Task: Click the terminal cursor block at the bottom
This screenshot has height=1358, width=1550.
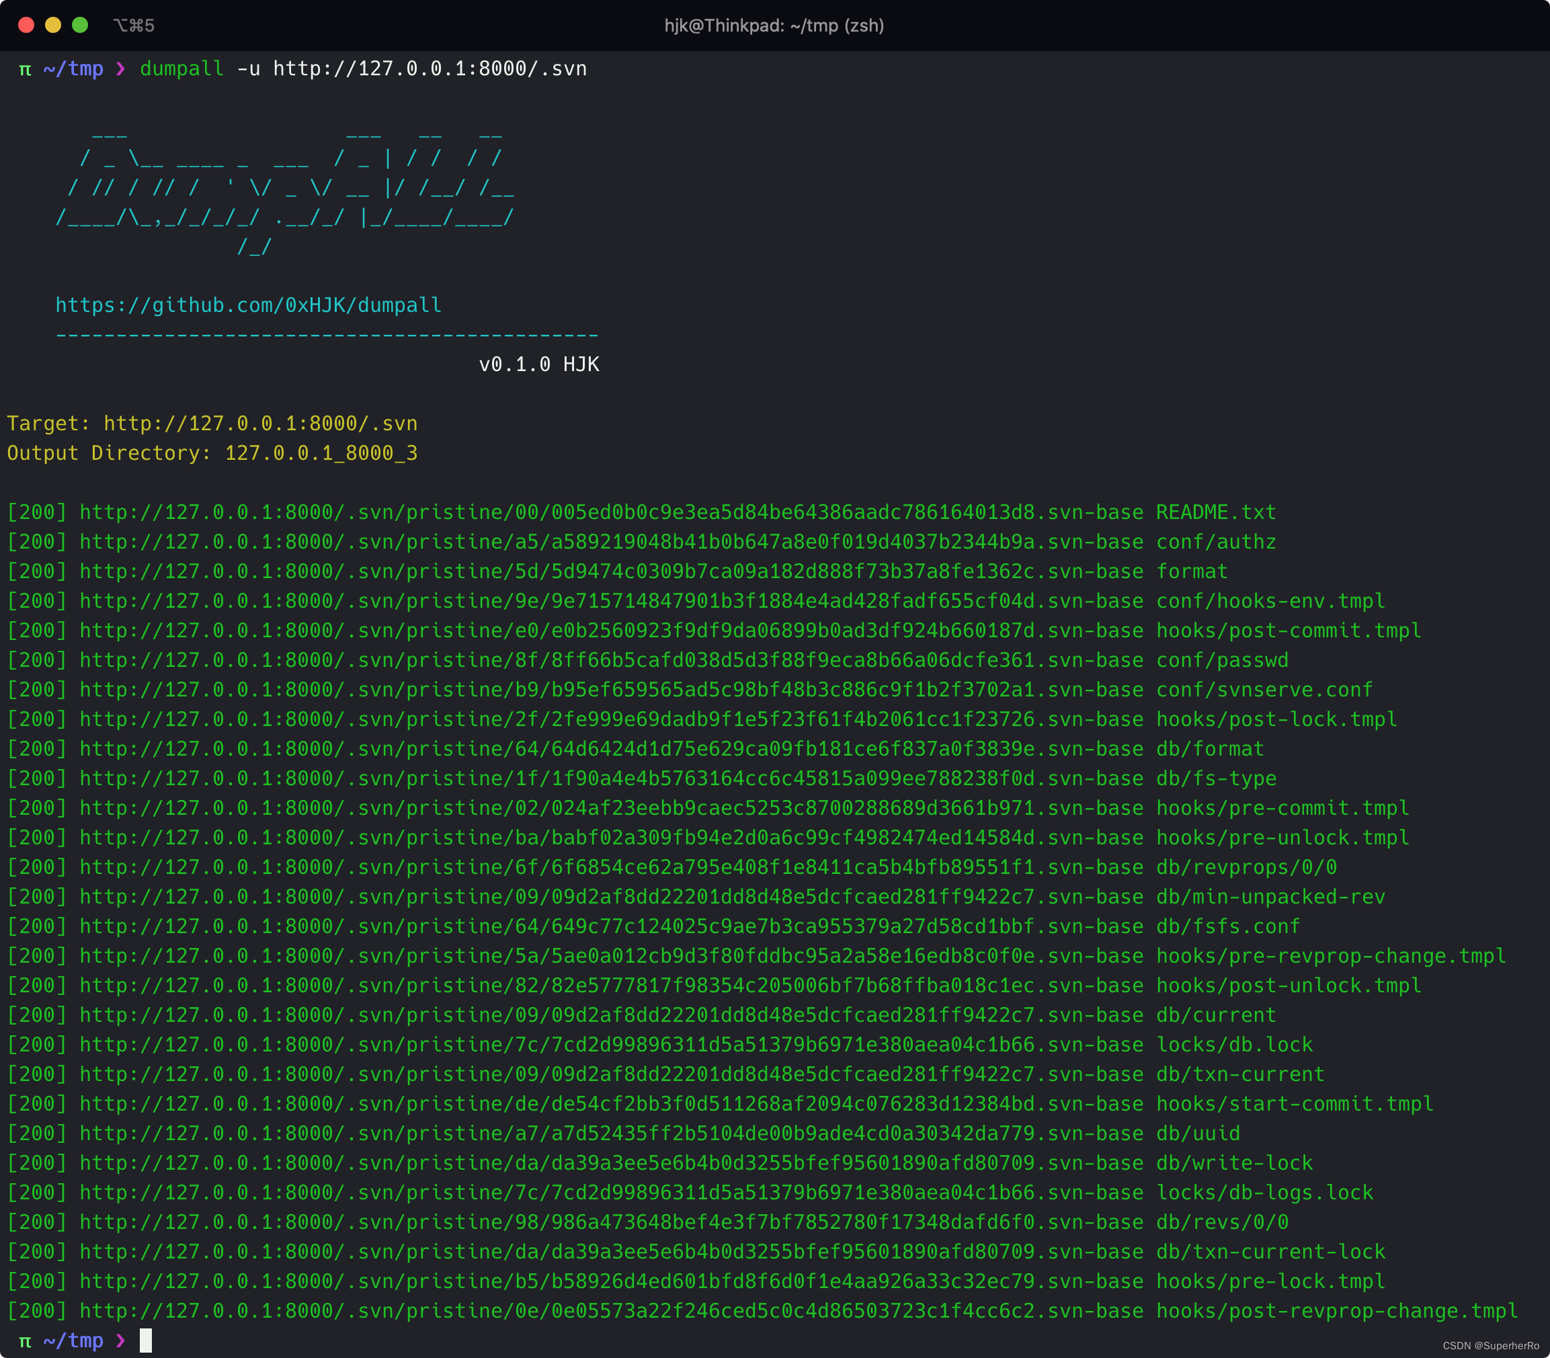Action: pos(145,1341)
